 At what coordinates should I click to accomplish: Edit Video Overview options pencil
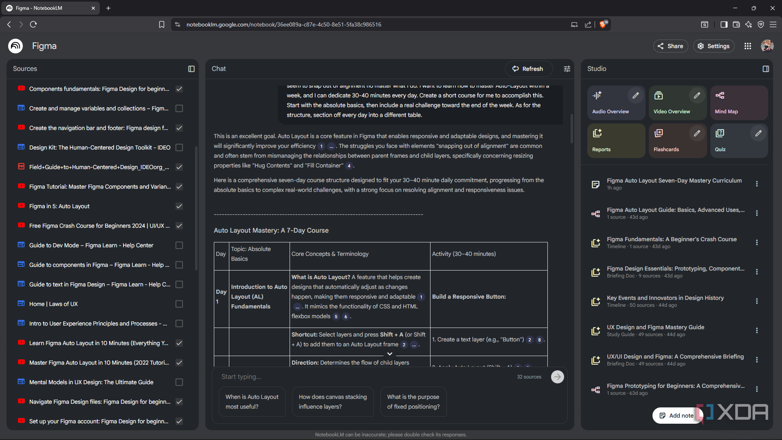(x=697, y=95)
